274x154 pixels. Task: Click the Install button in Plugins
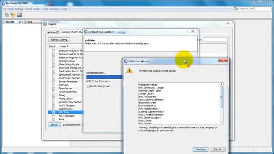(x=54, y=124)
